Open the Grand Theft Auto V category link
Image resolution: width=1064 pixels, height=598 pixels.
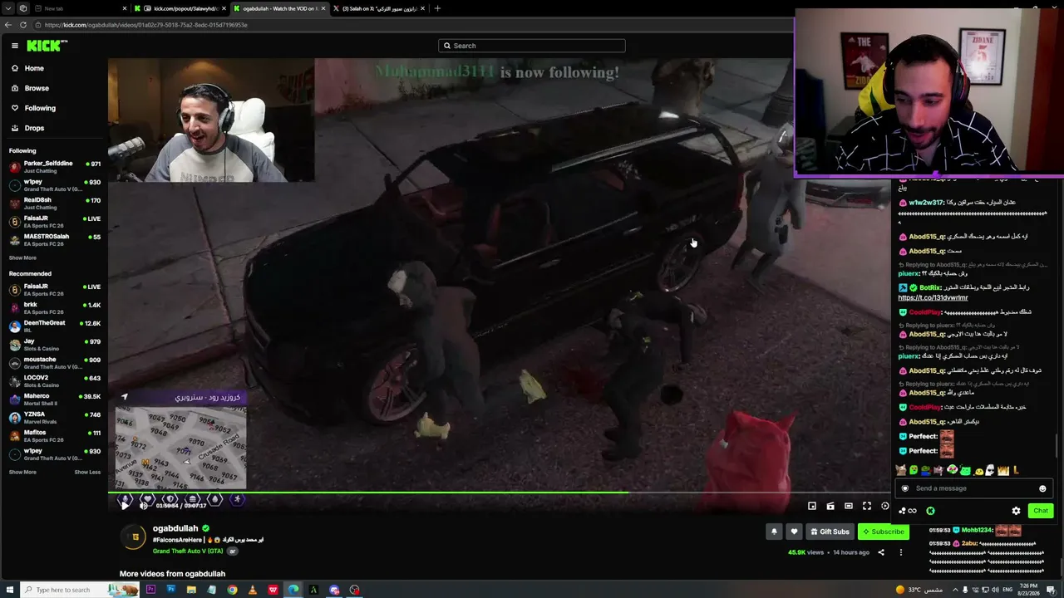[x=188, y=551]
